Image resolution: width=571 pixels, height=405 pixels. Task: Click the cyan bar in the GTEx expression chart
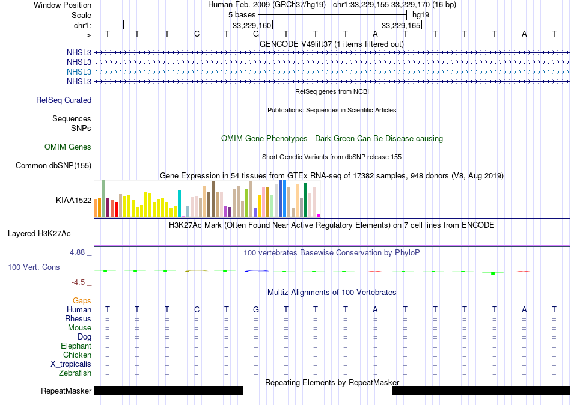(179, 203)
